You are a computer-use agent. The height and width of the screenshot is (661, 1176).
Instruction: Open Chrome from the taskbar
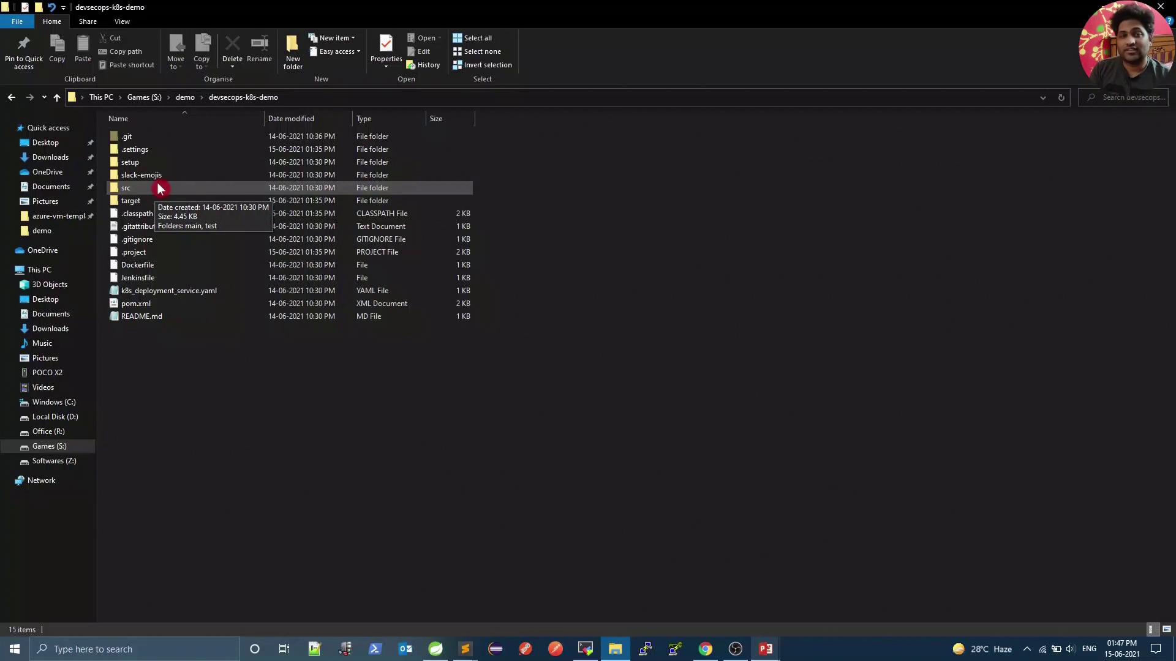[705, 649]
